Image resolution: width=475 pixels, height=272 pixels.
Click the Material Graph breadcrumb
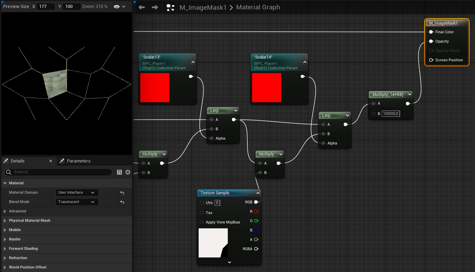(258, 7)
